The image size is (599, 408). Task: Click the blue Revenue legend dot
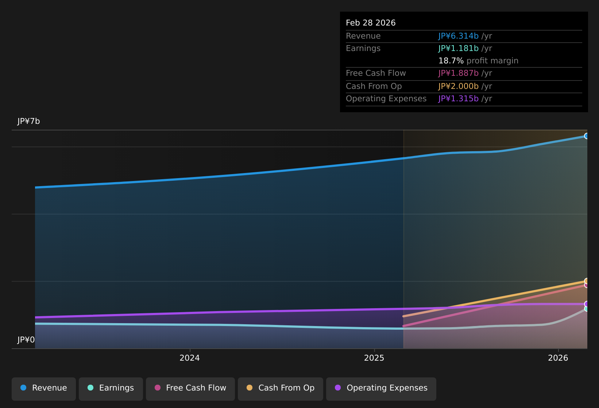[23, 388]
